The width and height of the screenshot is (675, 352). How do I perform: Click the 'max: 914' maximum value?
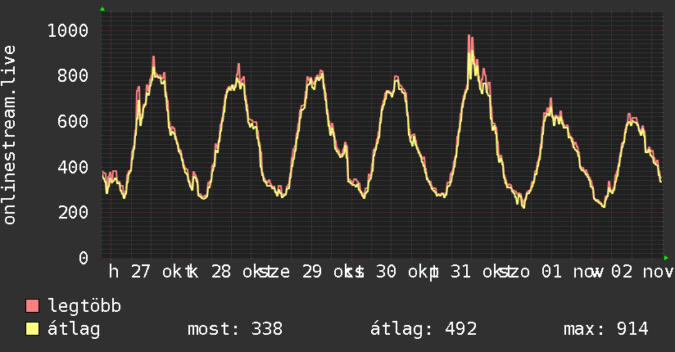coord(605,329)
